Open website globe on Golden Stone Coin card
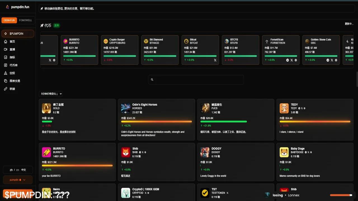 click(336, 60)
